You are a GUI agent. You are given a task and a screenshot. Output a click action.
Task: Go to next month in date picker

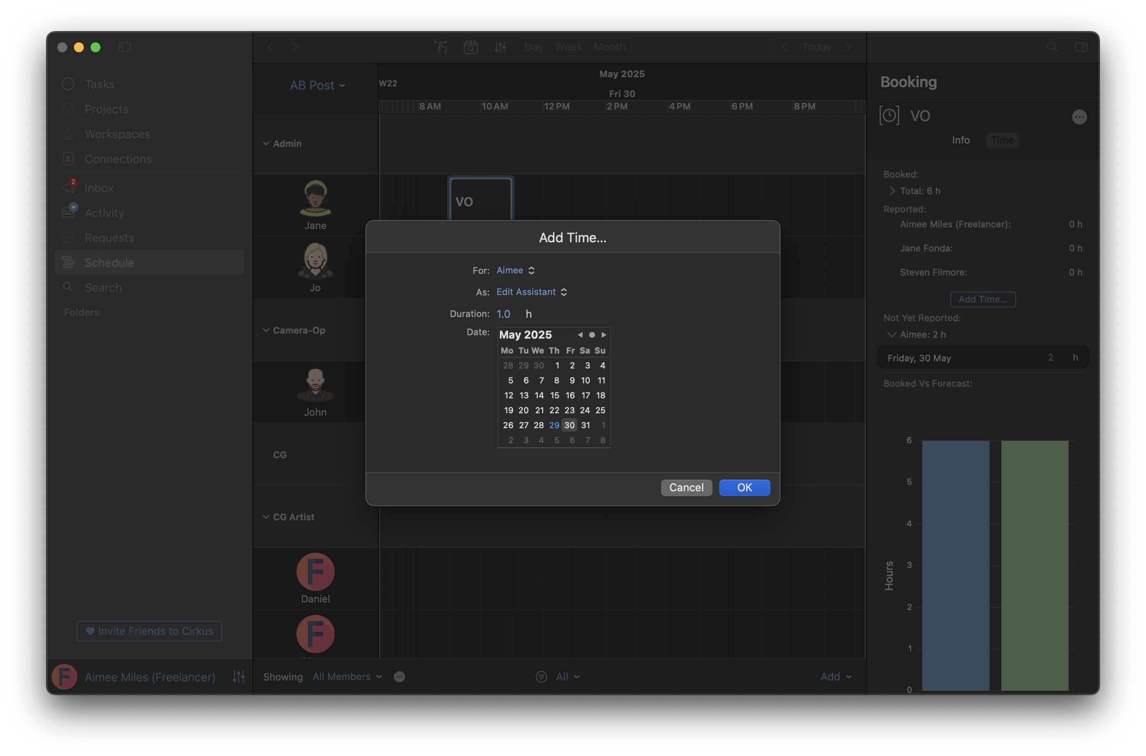click(x=604, y=335)
